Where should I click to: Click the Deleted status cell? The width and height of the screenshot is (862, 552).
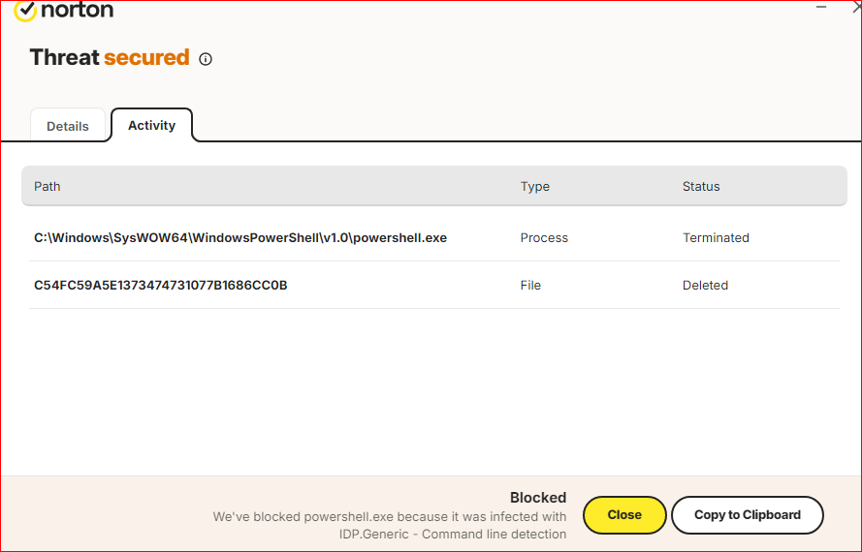tap(705, 285)
